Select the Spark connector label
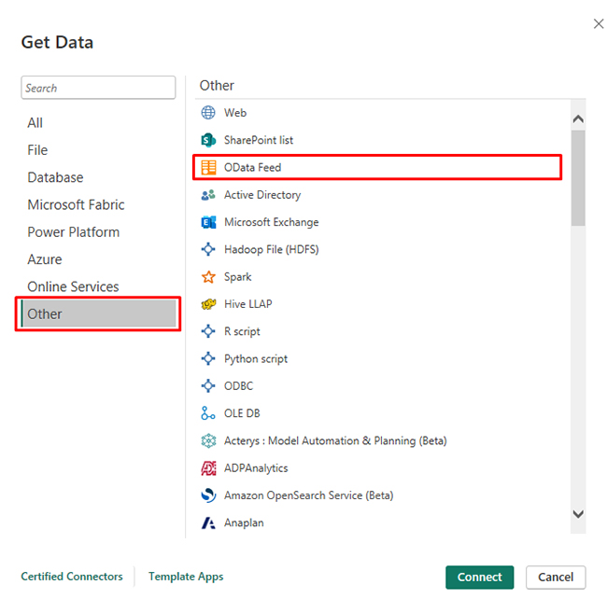Viewport: 607px width, 613px height. [237, 277]
